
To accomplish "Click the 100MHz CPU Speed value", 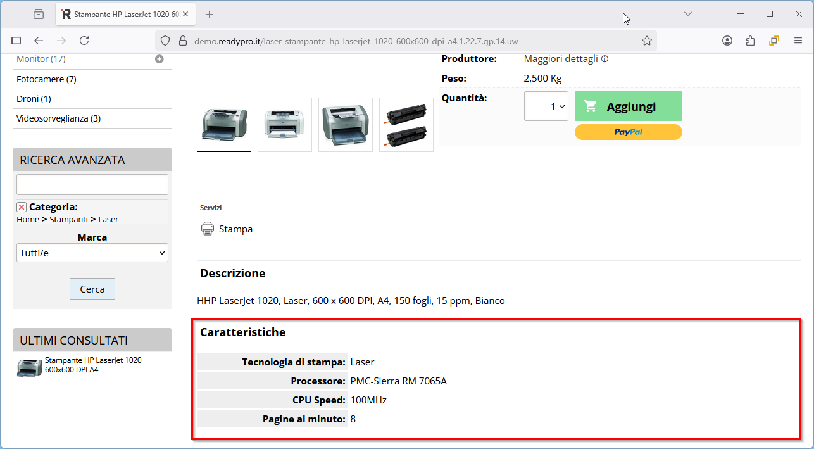I will (368, 400).
